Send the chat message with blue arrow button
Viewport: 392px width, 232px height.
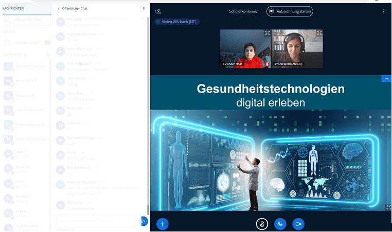(x=144, y=221)
